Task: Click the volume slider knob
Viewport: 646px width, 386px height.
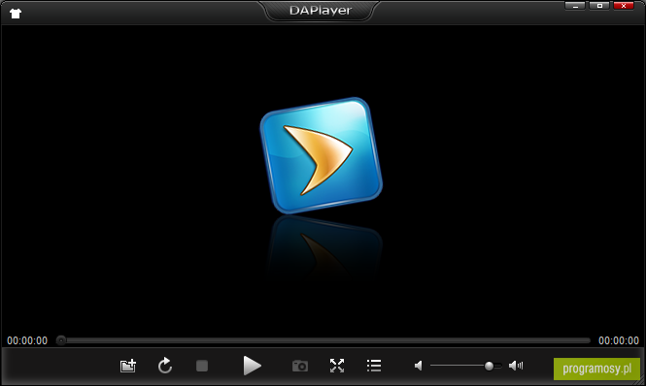Action: [489, 366]
